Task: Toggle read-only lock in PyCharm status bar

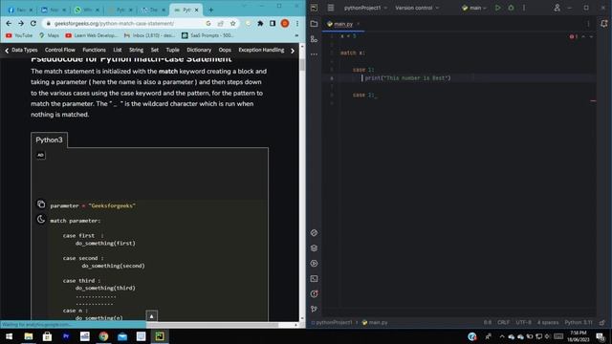Action: [x=602, y=323]
